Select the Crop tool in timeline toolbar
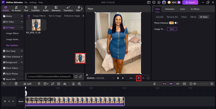The height and width of the screenshot is (109, 216). coord(52,84)
